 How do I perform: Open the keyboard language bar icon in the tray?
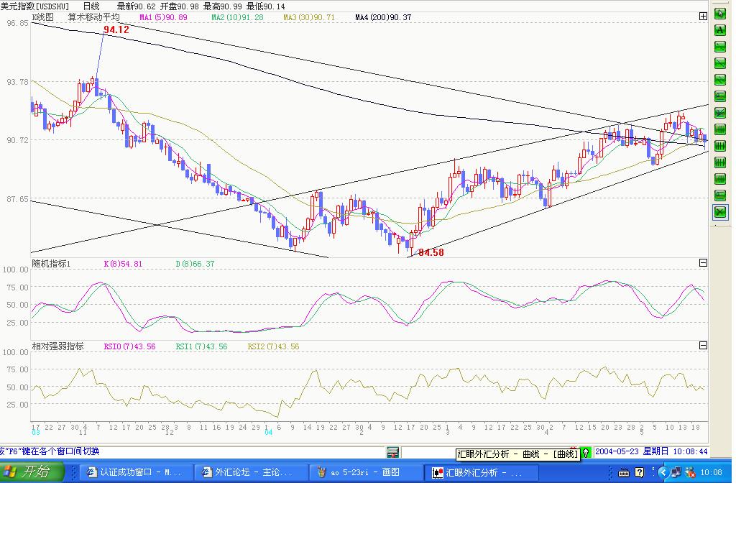(x=623, y=473)
